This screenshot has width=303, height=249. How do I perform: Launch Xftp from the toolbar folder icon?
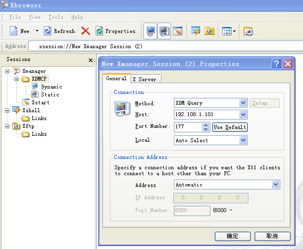pos(209,31)
